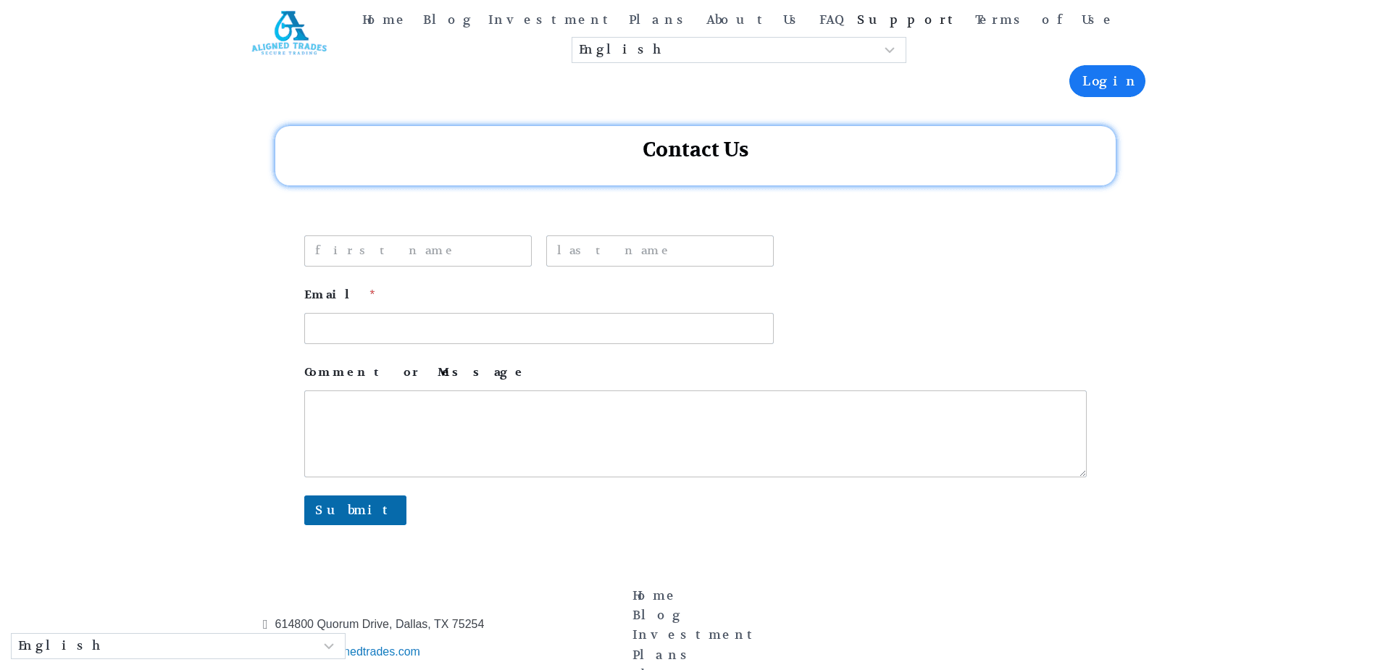Open Support from the navigation bar
This screenshot has height=670, width=1391.
click(x=904, y=20)
